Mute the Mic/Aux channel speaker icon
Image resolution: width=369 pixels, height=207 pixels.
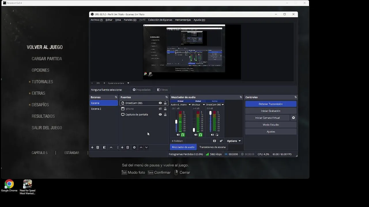pyautogui.click(x=196, y=135)
